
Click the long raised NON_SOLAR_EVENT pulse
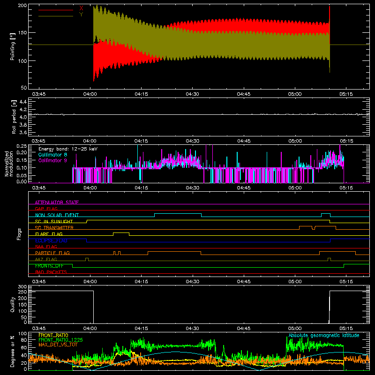pos(178,214)
